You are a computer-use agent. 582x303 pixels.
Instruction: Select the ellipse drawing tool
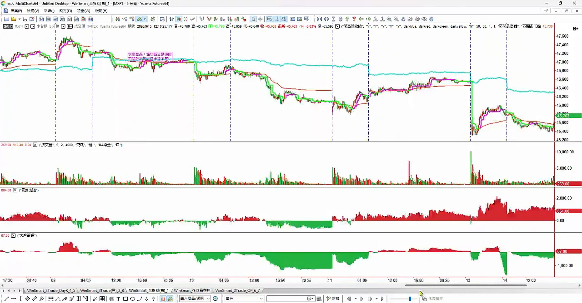[132, 299]
